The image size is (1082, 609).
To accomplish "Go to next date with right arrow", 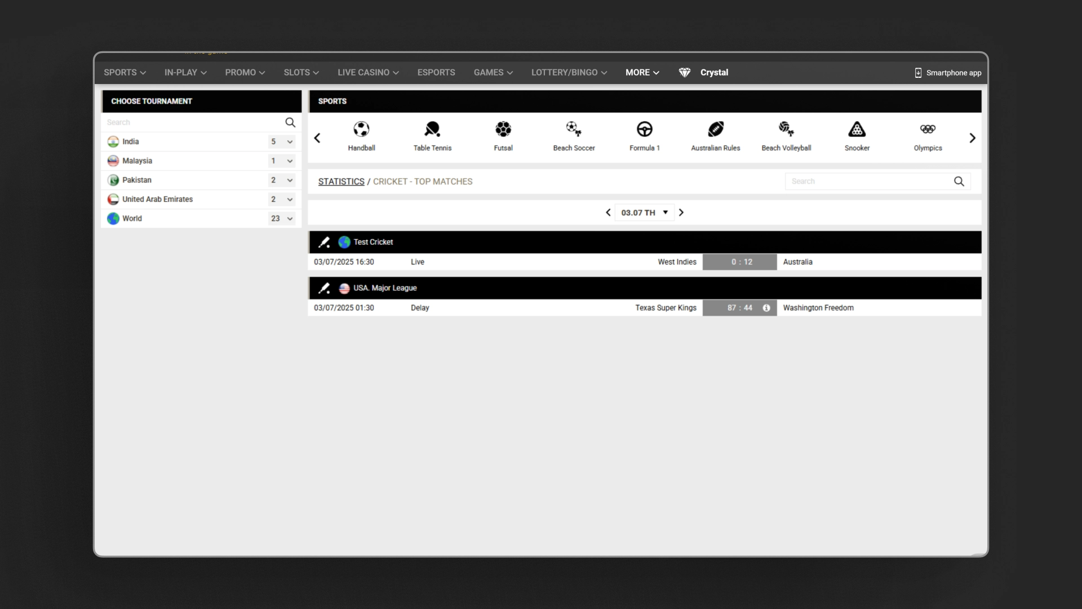I will coord(681,213).
